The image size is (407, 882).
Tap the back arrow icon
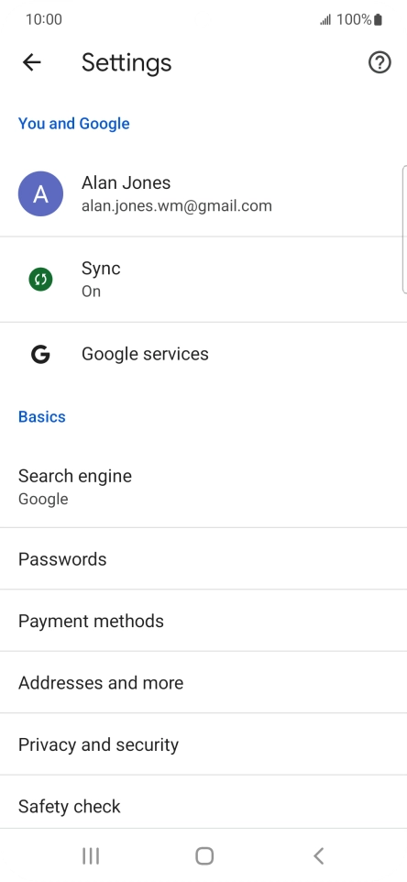coord(32,62)
